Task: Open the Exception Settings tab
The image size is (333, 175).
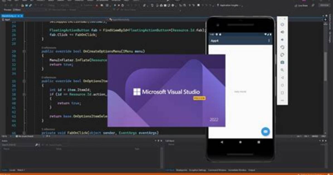Action: point(197,170)
